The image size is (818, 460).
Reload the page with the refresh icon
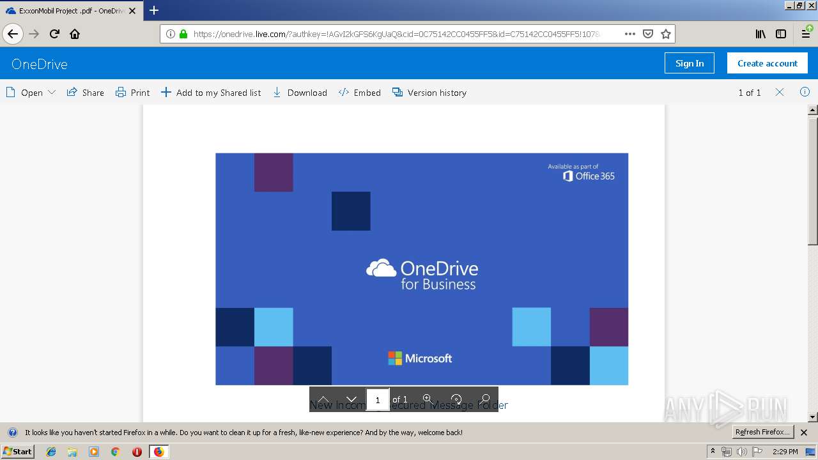(54, 34)
